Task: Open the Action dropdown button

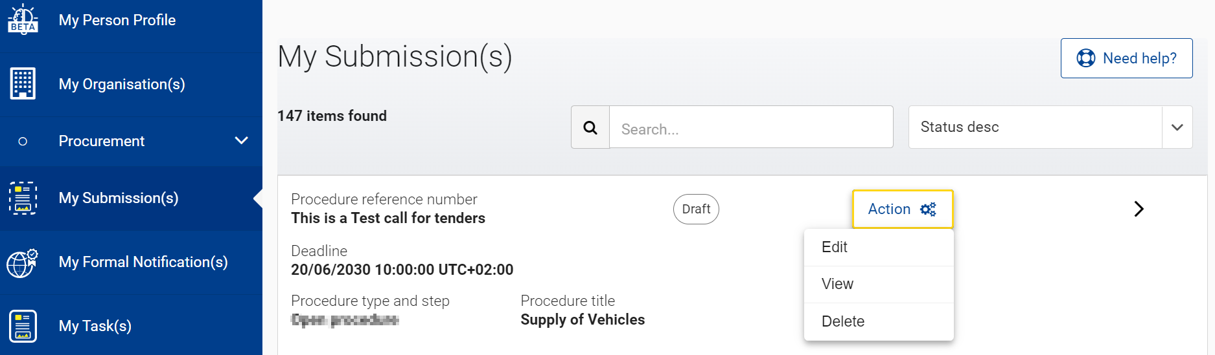Action: [903, 209]
